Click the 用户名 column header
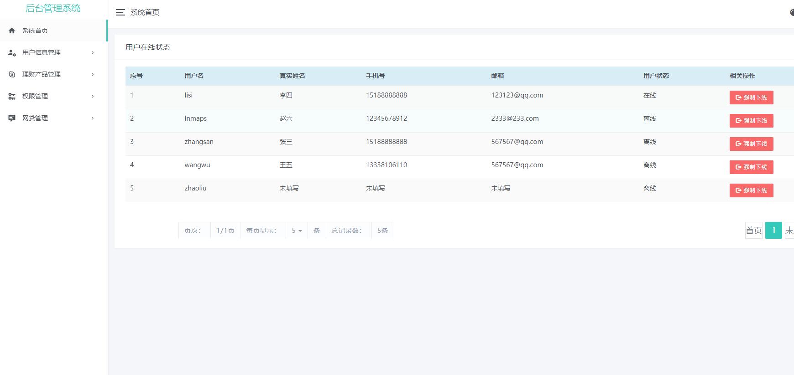The width and height of the screenshot is (794, 375). point(194,76)
